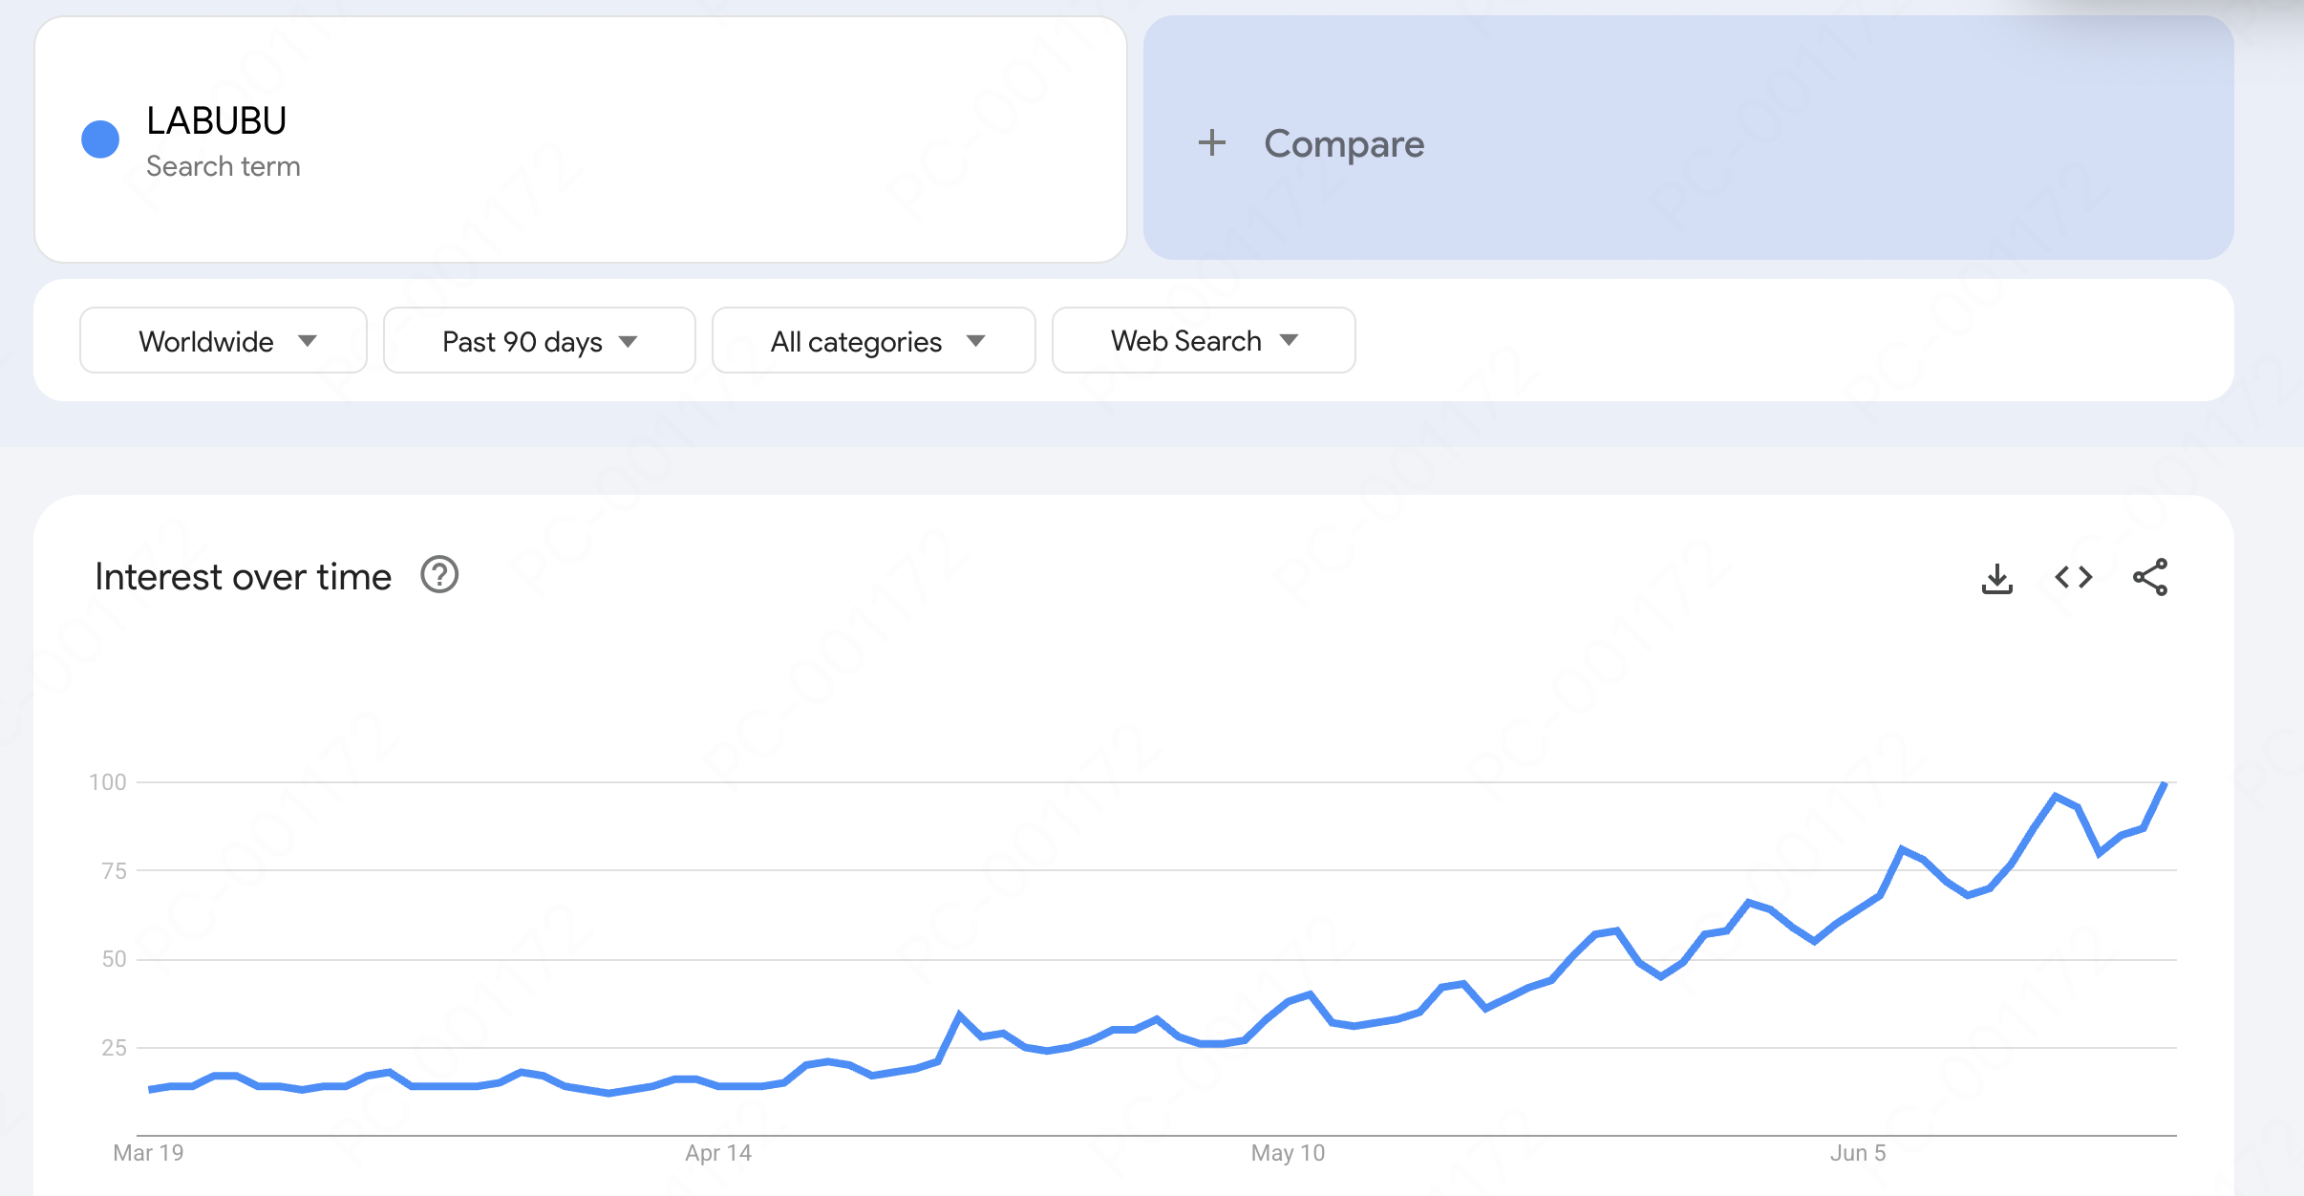Image resolution: width=2304 pixels, height=1196 pixels.
Task: Click the Jun 5 axis date label
Action: tap(1858, 1153)
